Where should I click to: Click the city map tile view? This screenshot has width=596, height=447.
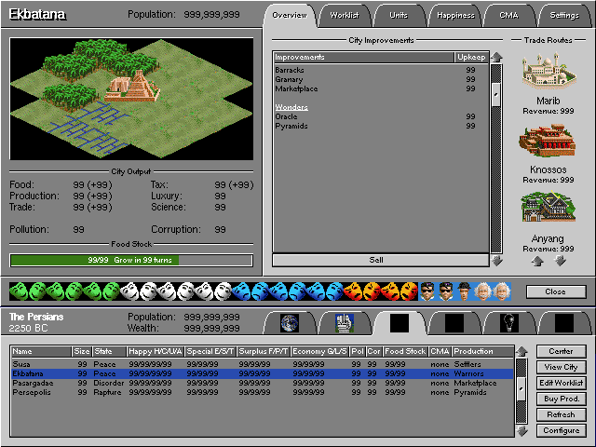[x=131, y=99]
